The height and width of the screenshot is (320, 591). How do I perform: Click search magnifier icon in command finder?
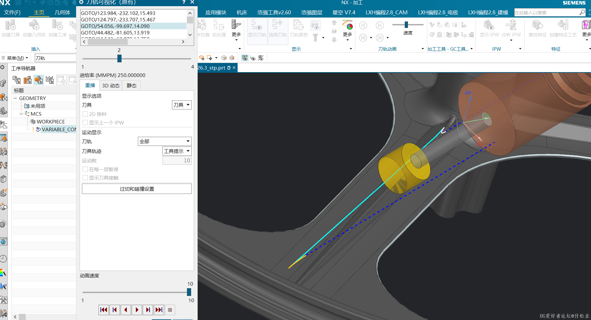point(582,12)
